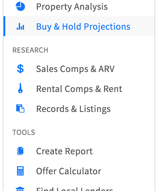Click the highlighted Buy & Hold row background
This screenshot has height=191, width=158.
[79, 26]
